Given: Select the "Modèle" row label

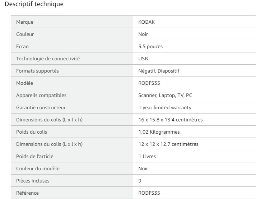Looking at the screenshot, I should pyautogui.click(x=24, y=83).
